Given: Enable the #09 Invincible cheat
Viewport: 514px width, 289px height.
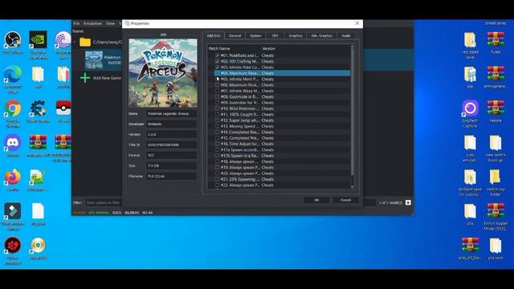Looking at the screenshot, I should pos(217,103).
